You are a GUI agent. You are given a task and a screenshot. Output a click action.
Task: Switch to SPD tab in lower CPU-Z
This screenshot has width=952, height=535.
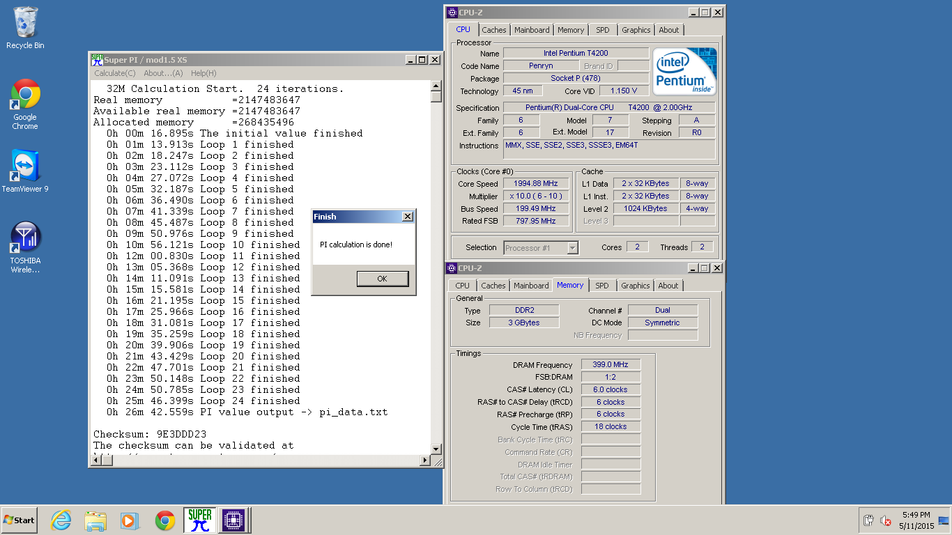point(602,286)
